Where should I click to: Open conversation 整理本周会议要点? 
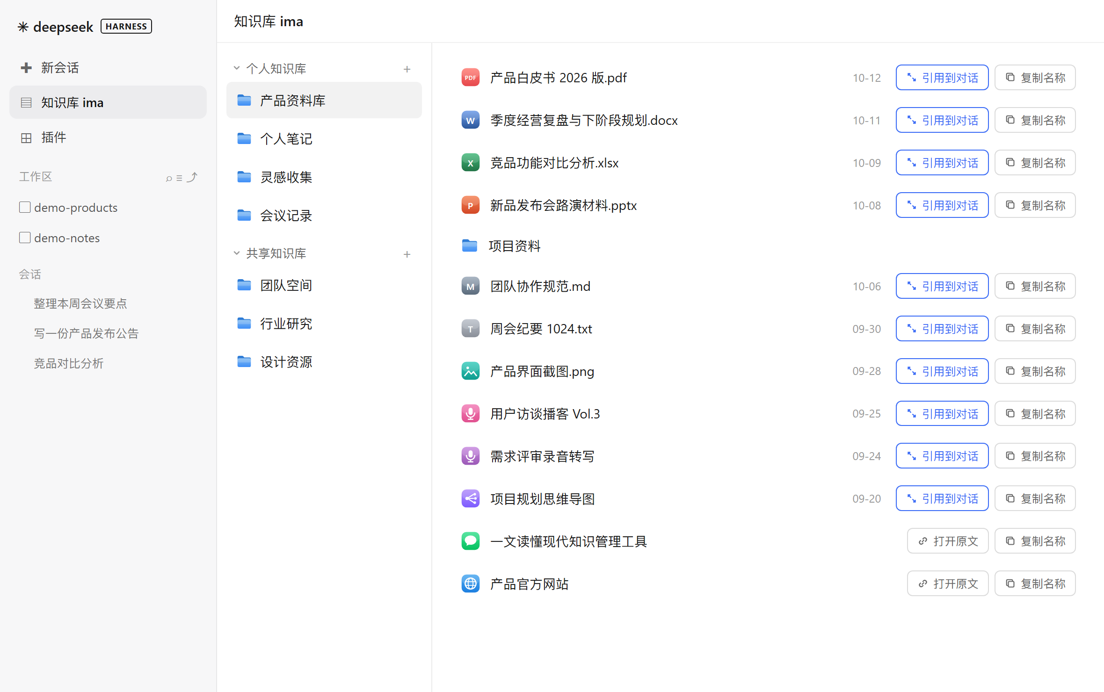coord(80,303)
